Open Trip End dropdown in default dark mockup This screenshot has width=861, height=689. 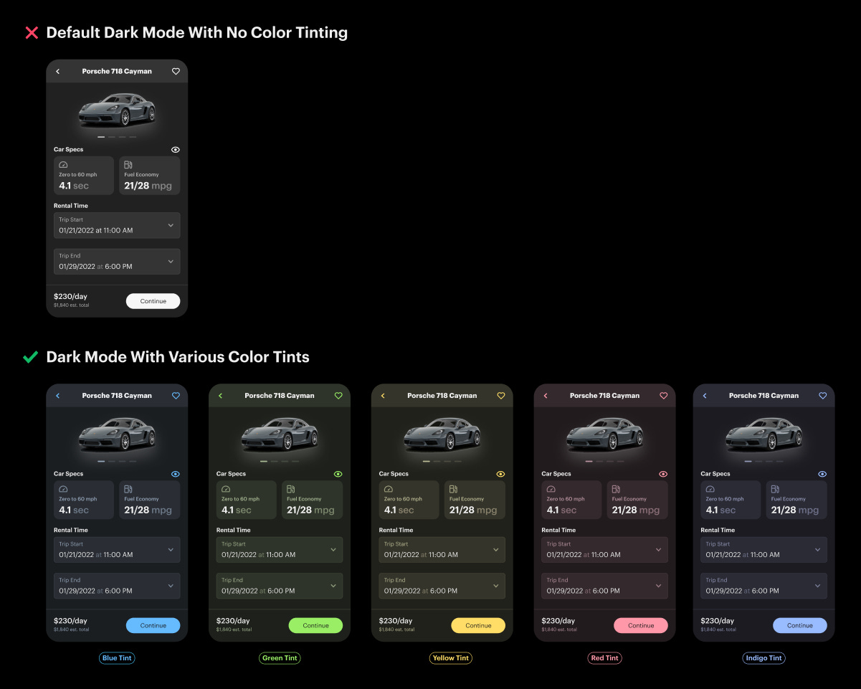click(x=117, y=262)
